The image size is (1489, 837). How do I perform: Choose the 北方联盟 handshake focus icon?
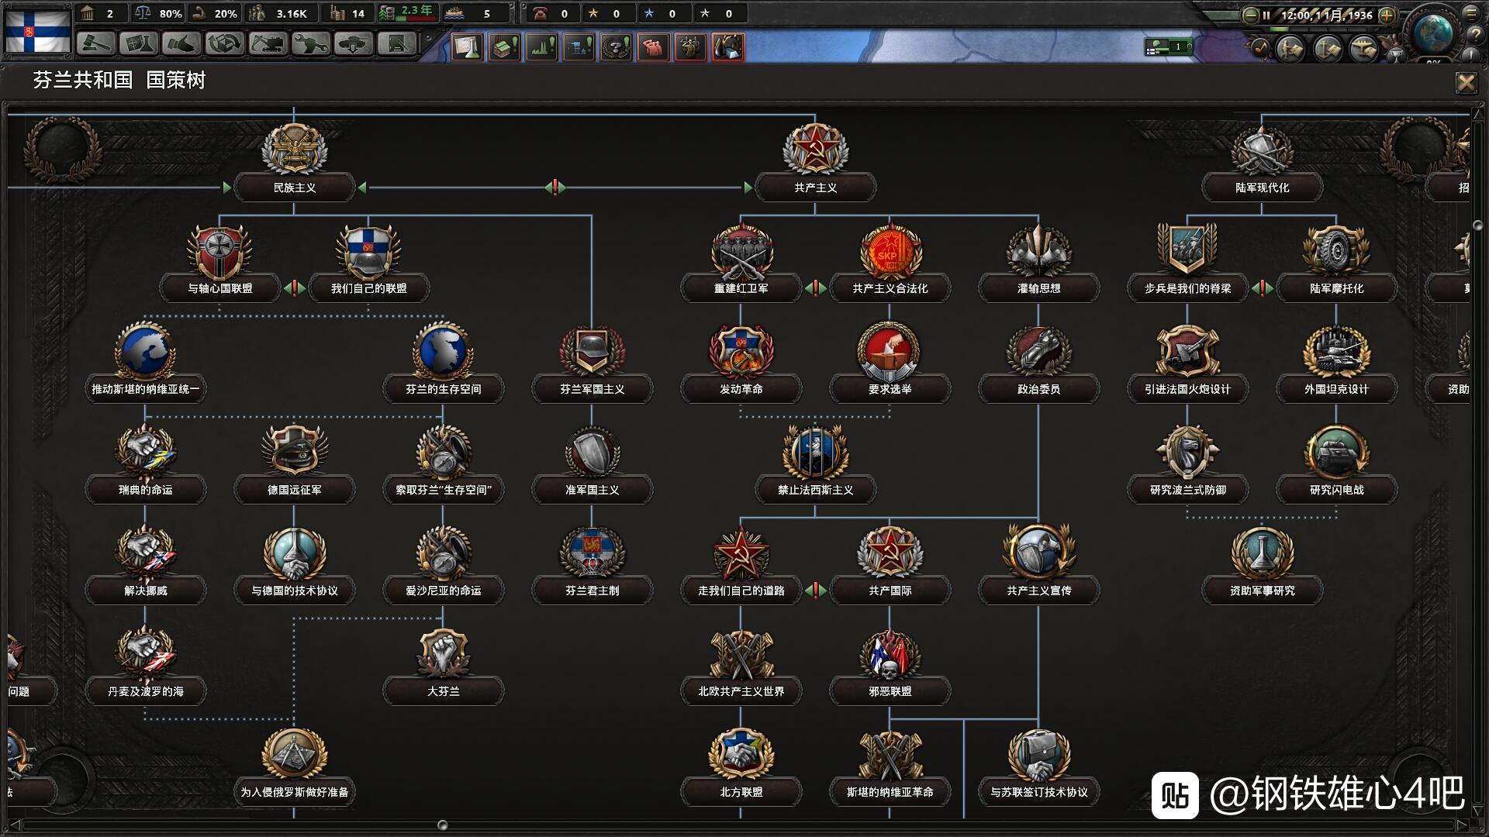741,754
